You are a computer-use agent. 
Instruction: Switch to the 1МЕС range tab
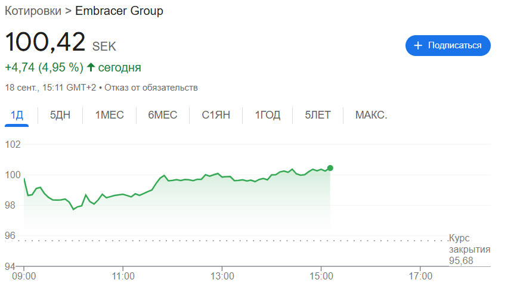tap(110, 115)
